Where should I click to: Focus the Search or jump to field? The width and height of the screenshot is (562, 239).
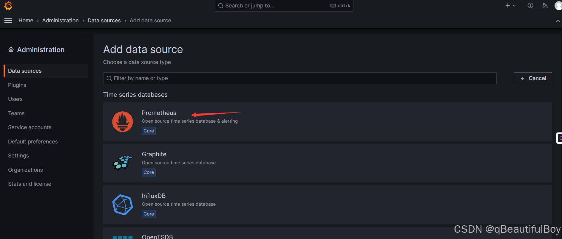[284, 6]
